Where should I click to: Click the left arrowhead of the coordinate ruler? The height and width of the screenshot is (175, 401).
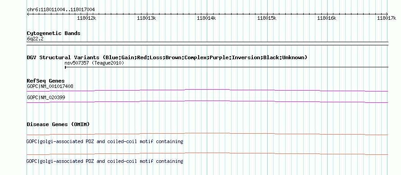click(28, 14)
